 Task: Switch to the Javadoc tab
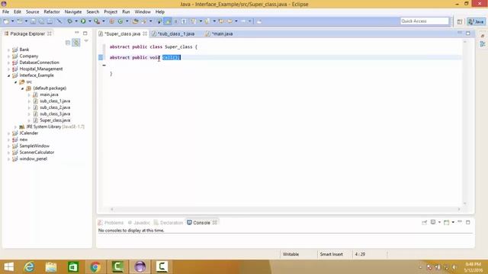coord(139,223)
